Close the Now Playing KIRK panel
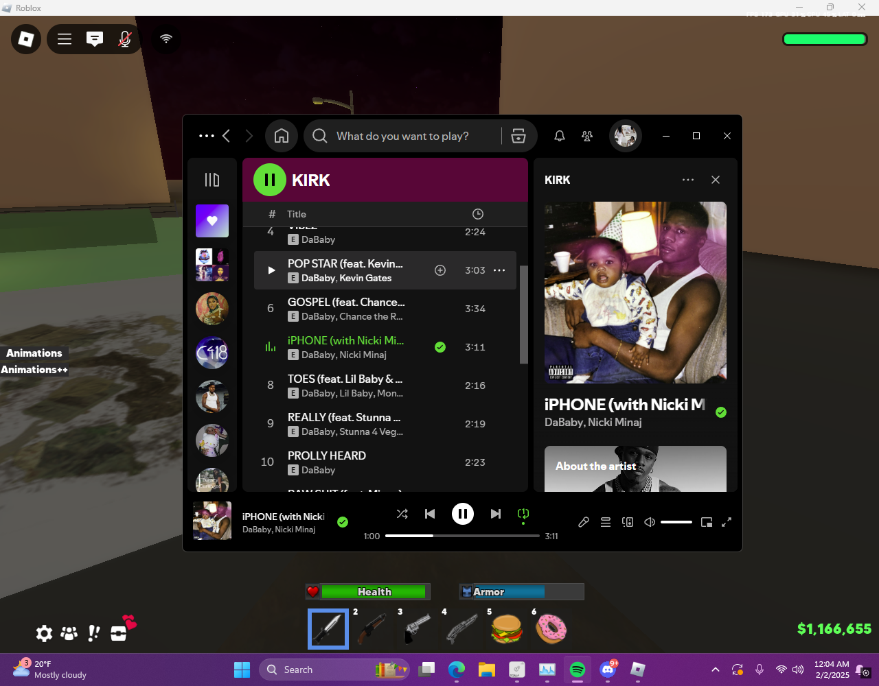The image size is (879, 686). (716, 180)
